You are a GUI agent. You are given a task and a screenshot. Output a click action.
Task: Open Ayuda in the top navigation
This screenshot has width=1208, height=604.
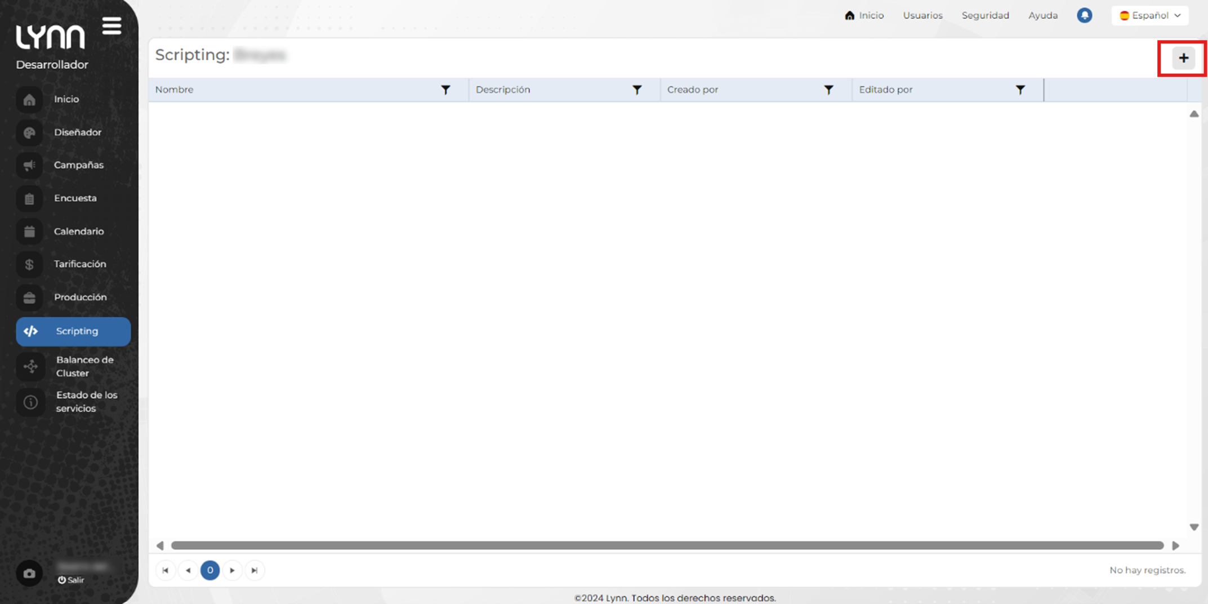[x=1042, y=15]
